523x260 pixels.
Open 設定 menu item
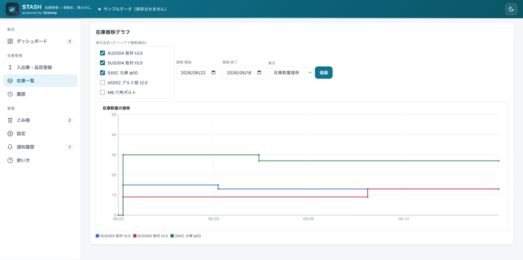click(x=40, y=134)
